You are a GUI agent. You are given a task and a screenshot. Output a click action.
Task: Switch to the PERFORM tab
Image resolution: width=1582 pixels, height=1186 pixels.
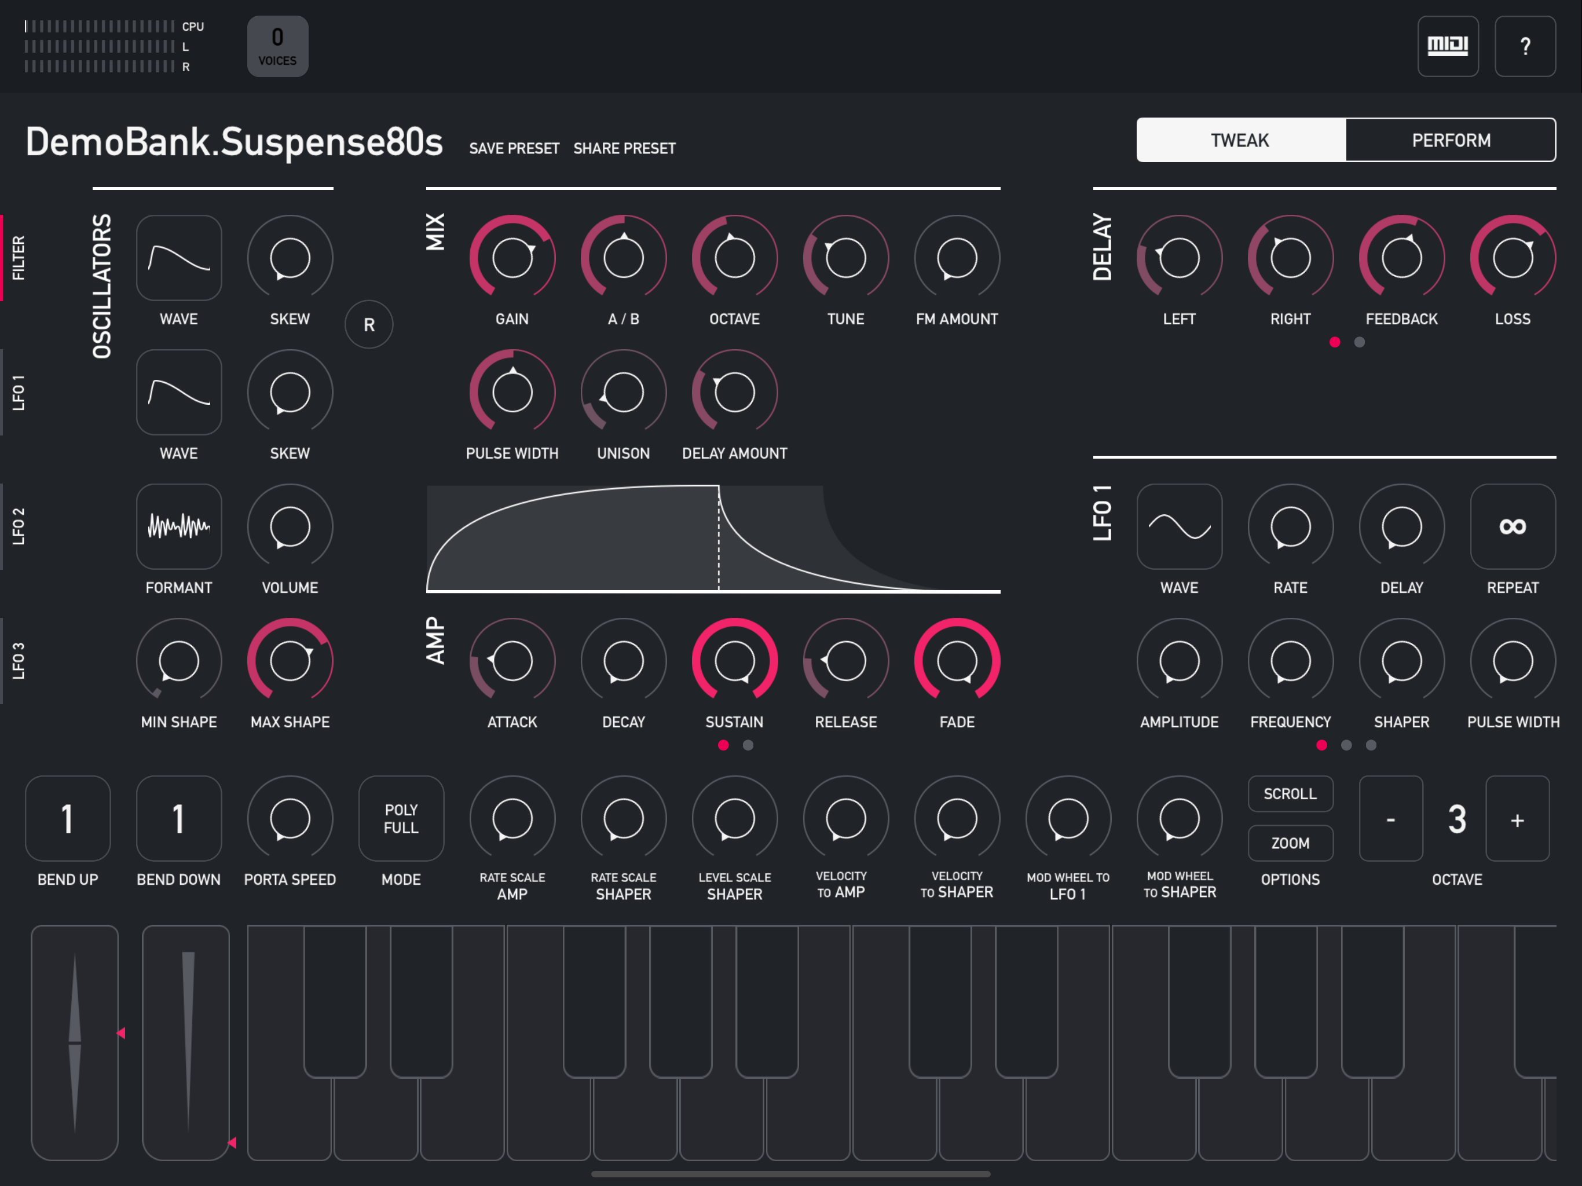(x=1451, y=140)
